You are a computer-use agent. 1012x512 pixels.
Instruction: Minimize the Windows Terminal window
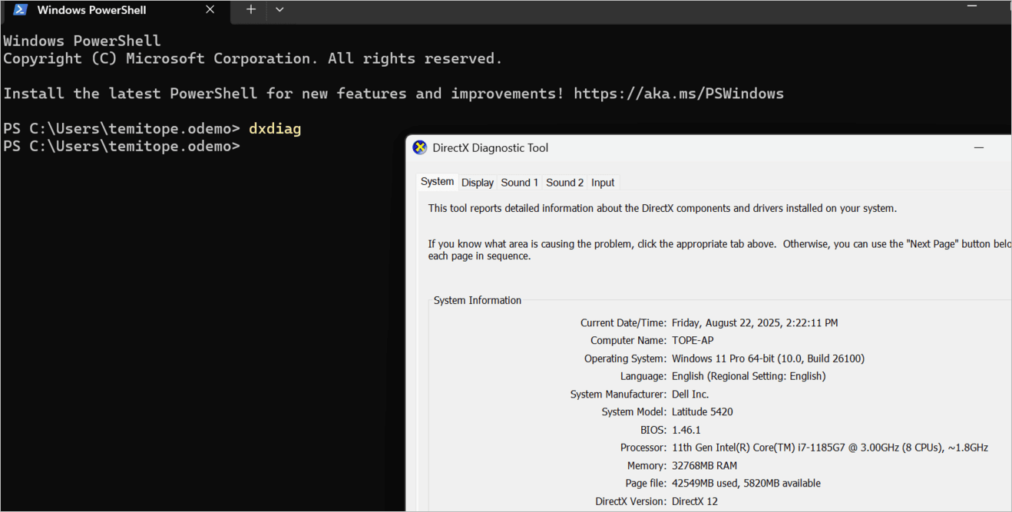(x=972, y=6)
